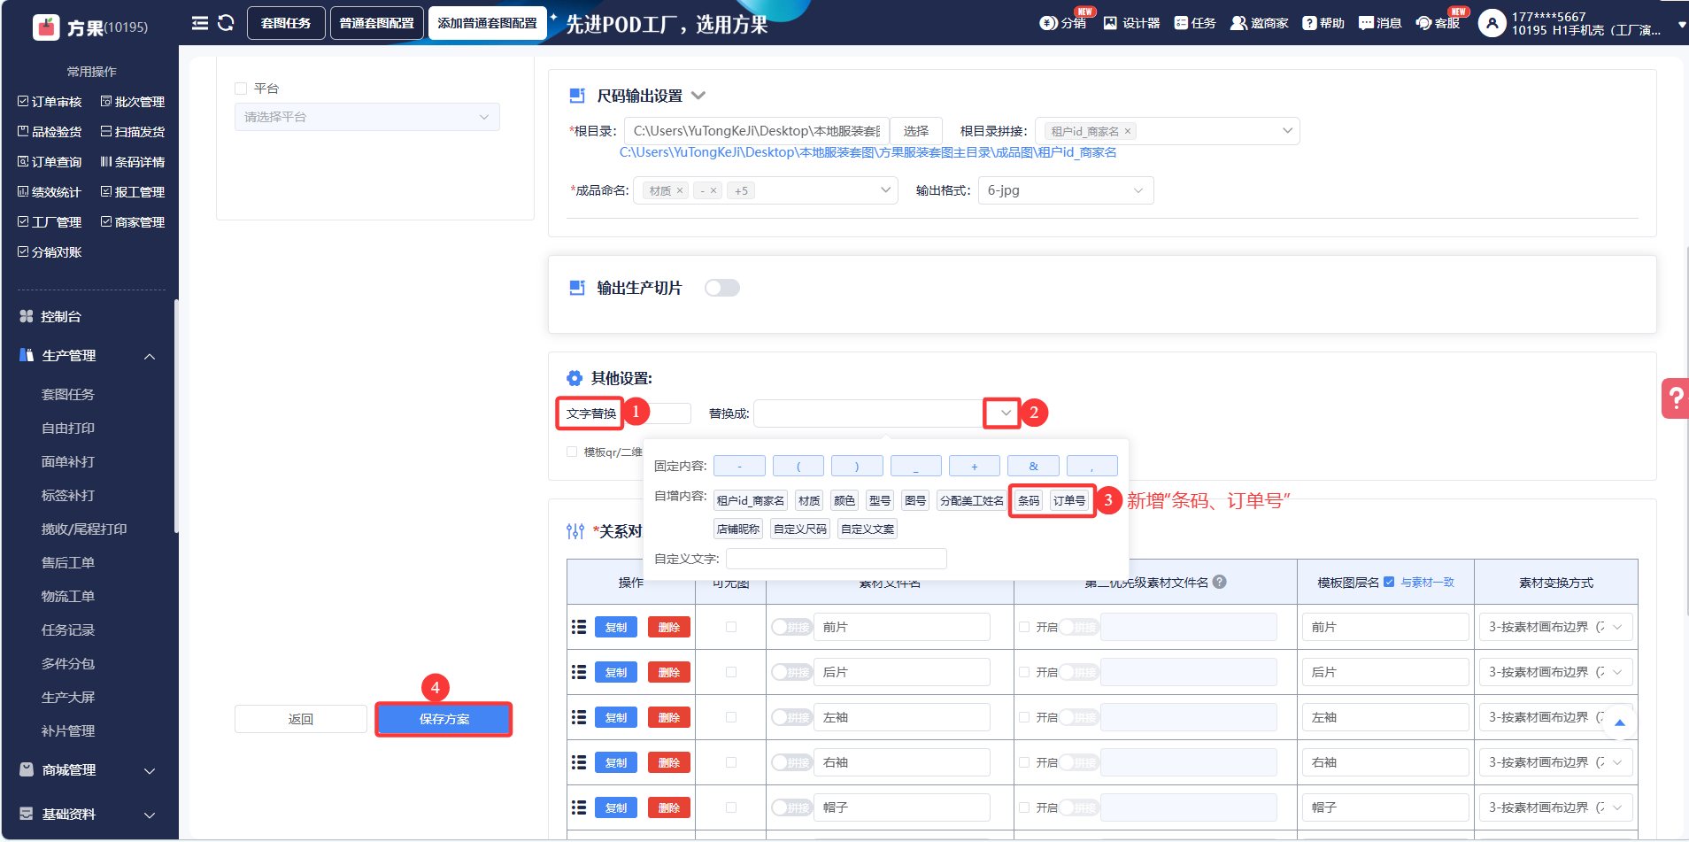The height and width of the screenshot is (842, 1689).
Task: Insert the 订单号 auto-increment tag
Action: click(x=1069, y=500)
